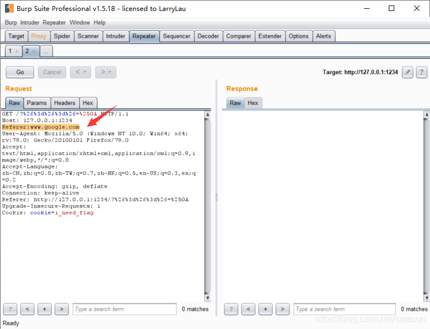Click the Upgrade-Insecure-Requests: 1 line
This screenshot has height=329, width=430.
pyautogui.click(x=51, y=207)
